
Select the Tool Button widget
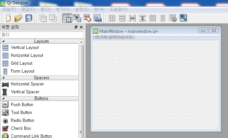click(x=39, y=113)
